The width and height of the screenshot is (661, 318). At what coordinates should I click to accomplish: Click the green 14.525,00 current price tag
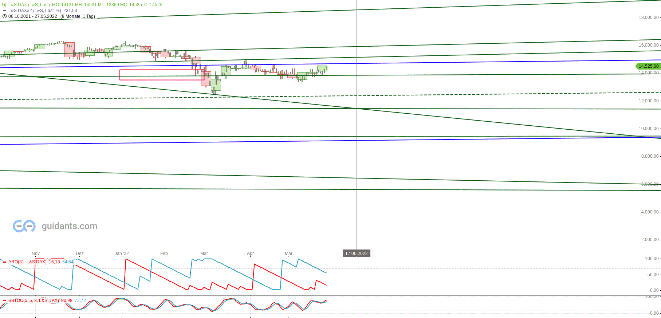click(648, 66)
